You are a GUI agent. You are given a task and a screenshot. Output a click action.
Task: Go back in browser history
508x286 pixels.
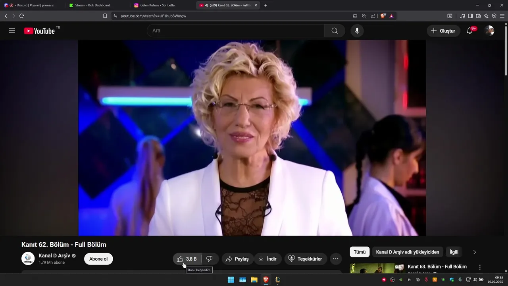point(6,16)
